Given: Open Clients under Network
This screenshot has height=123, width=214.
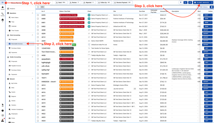Looking at the screenshot, I should point(13,101).
